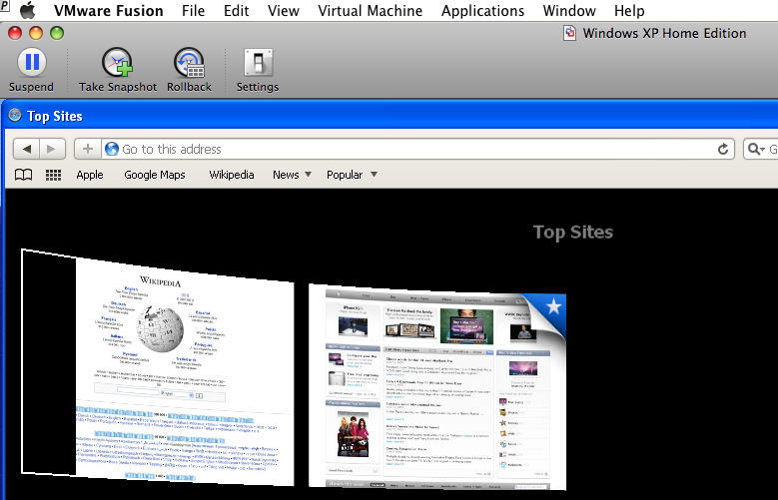Open the Google Maps bookmark
Viewport: 778px width, 500px height.
pos(155,175)
